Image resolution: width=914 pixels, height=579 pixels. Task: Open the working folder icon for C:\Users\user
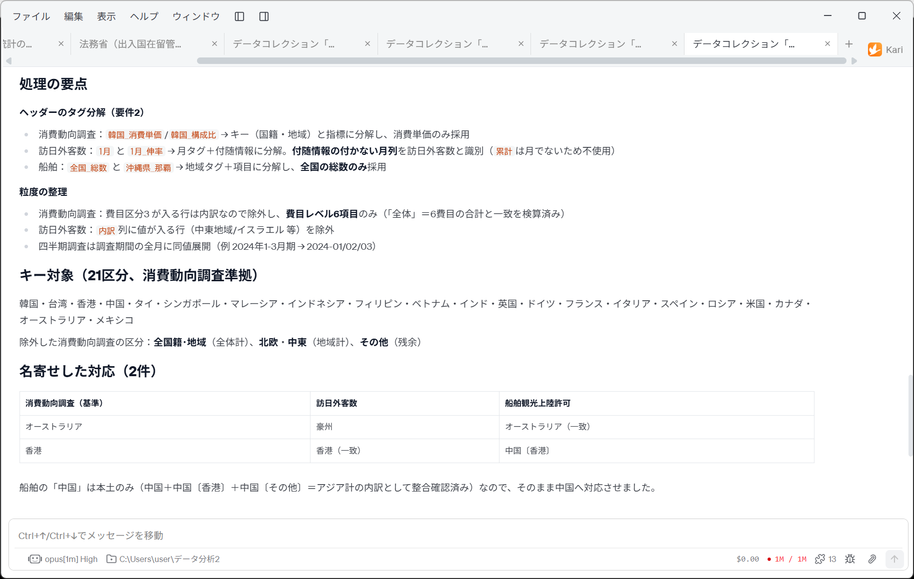111,559
